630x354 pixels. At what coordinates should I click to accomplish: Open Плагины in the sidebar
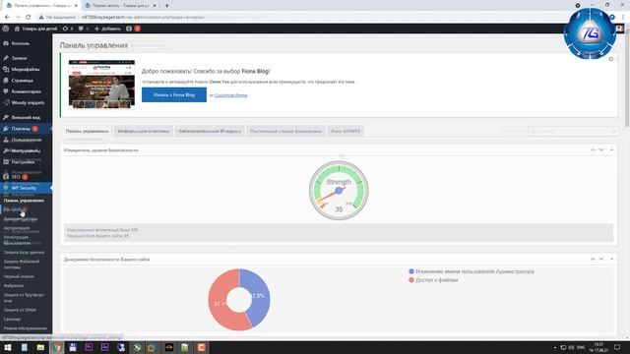coord(21,129)
